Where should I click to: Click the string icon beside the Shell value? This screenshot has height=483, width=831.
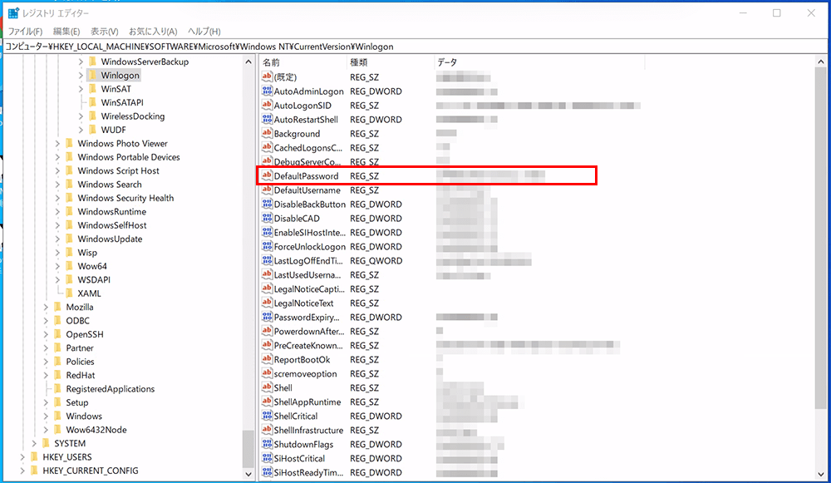coord(268,387)
